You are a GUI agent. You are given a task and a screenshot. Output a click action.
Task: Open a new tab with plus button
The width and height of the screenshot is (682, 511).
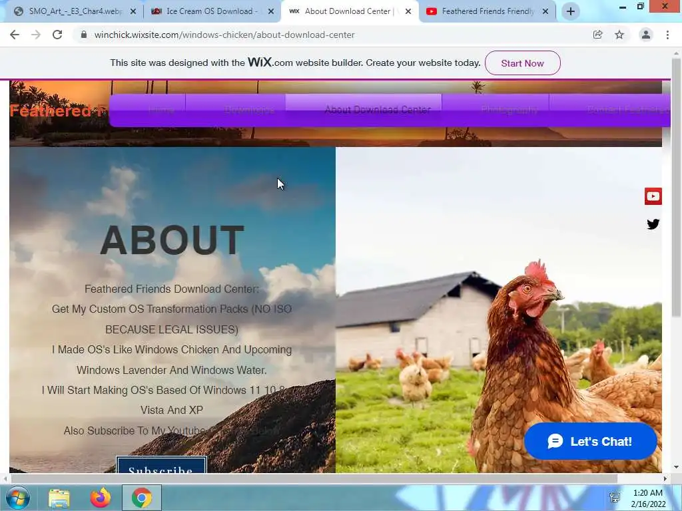pyautogui.click(x=571, y=11)
